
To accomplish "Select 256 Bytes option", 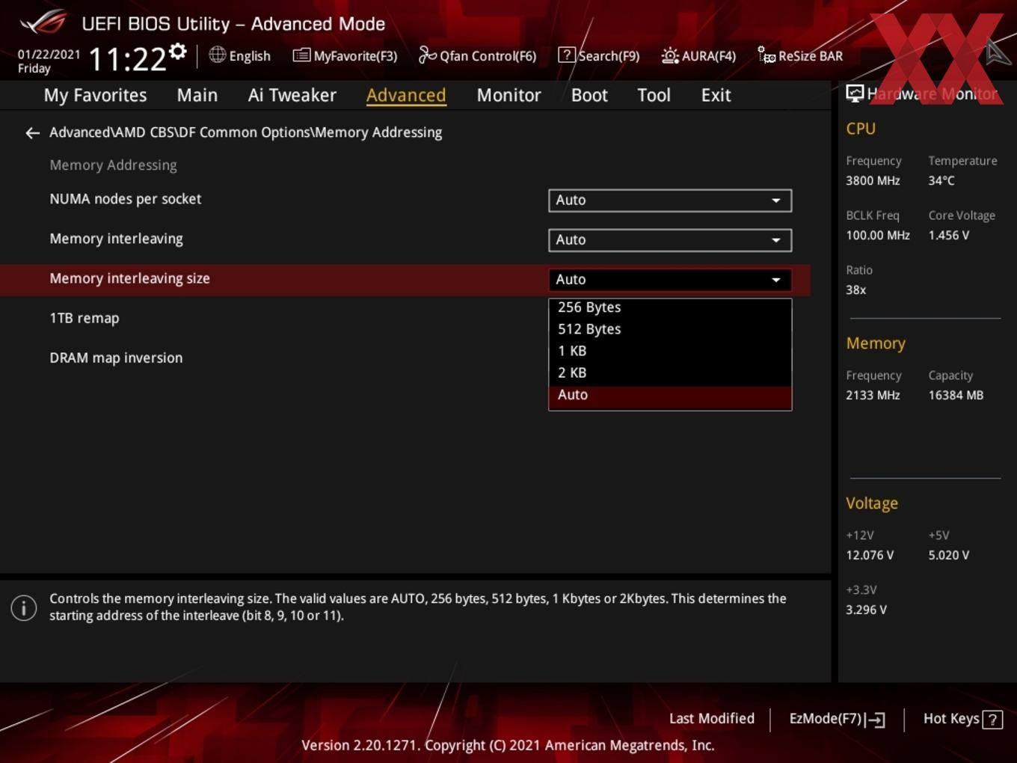I will pos(670,307).
